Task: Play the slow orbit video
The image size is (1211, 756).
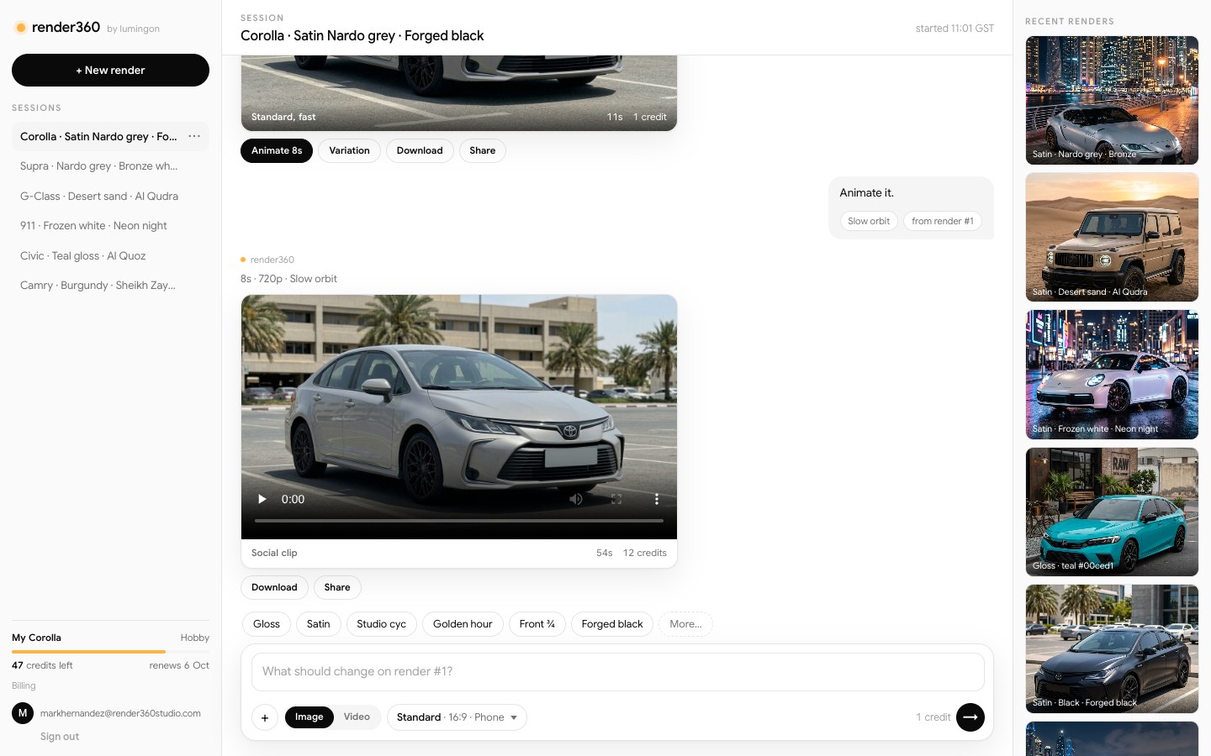Action: pos(262,499)
